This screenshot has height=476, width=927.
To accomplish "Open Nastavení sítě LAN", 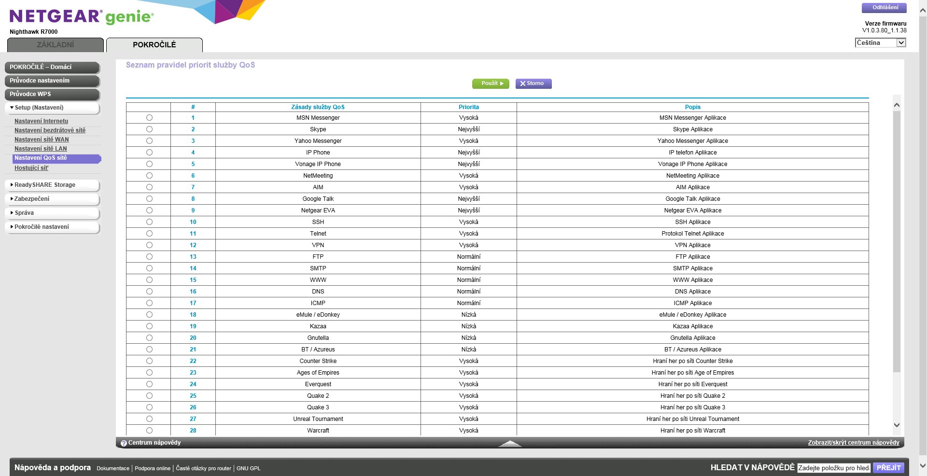I will 41,149.
